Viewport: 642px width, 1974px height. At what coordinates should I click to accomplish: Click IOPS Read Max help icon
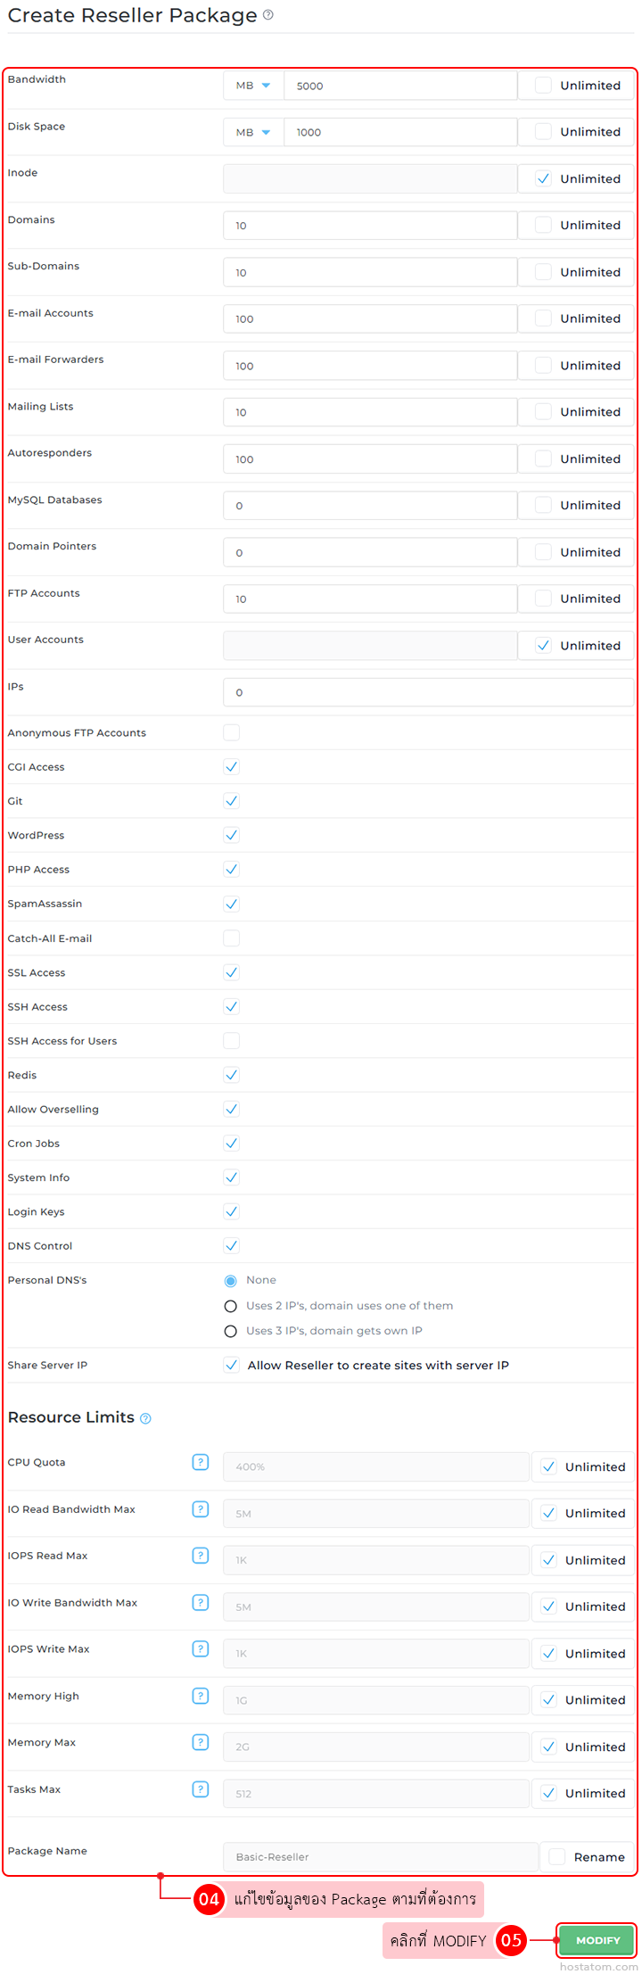(201, 1556)
